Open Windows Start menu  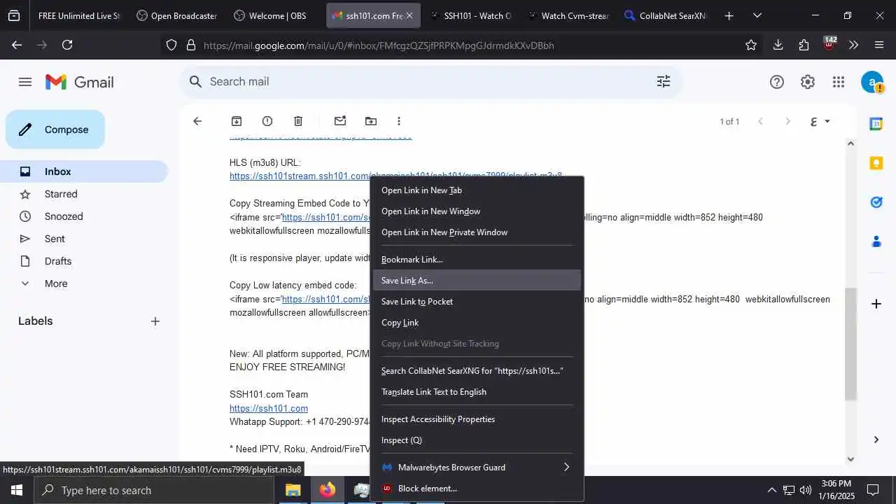point(16,490)
